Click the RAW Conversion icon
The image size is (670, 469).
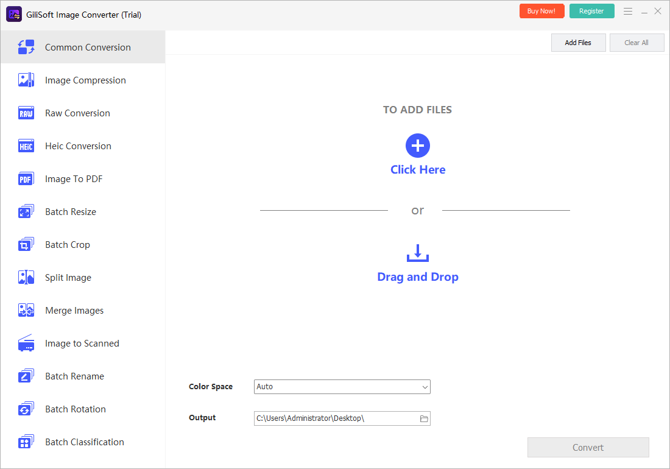pyautogui.click(x=26, y=113)
